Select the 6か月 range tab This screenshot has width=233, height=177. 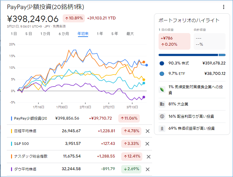click(64, 34)
